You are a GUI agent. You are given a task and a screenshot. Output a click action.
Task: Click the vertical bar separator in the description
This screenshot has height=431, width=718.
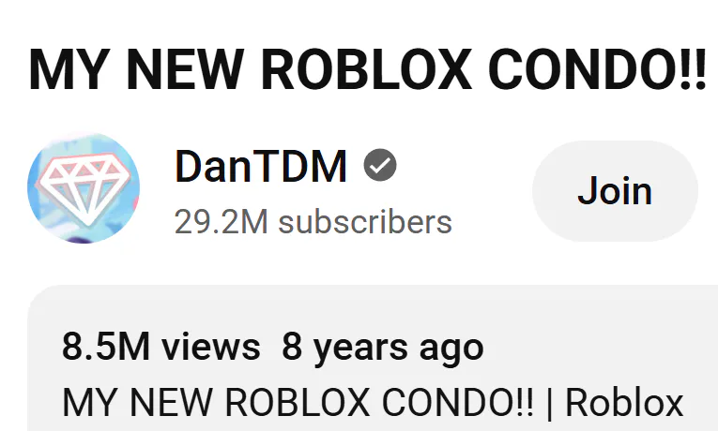pos(549,403)
